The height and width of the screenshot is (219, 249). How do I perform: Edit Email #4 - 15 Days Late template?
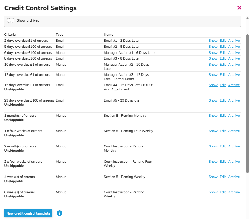(223, 85)
